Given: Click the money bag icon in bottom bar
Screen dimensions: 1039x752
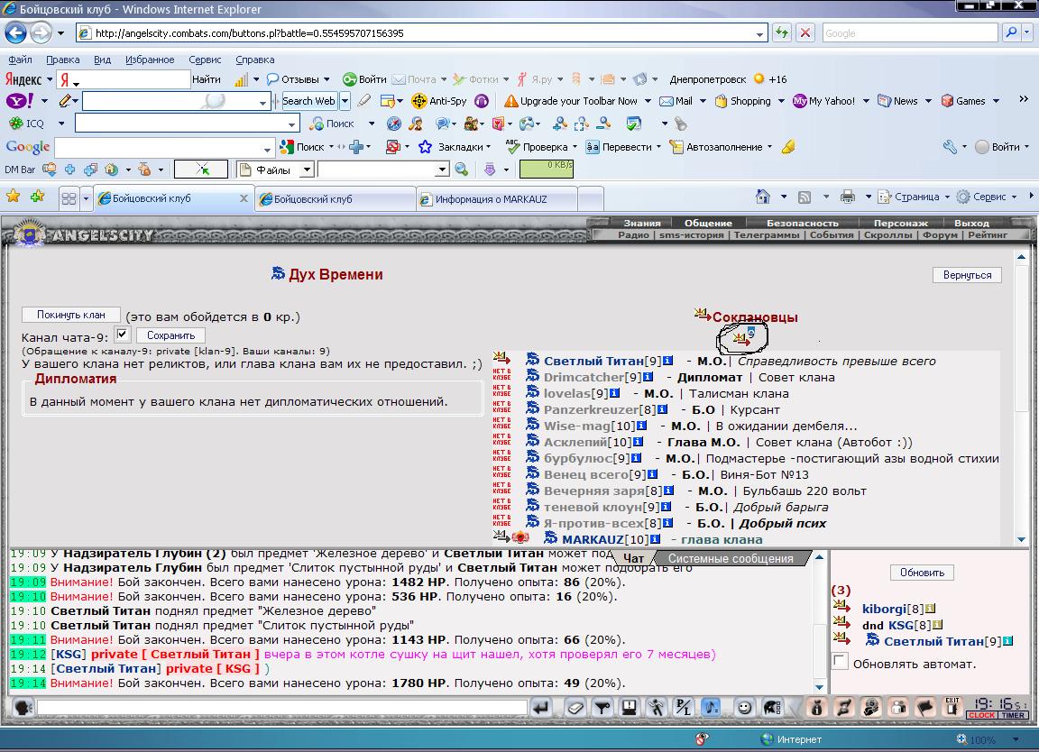Looking at the screenshot, I should coord(817,708).
